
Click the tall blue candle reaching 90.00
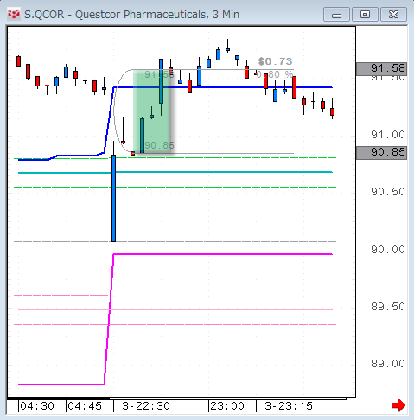(114, 198)
